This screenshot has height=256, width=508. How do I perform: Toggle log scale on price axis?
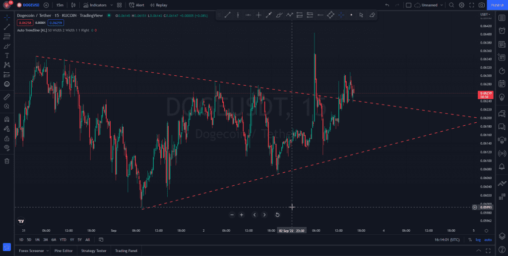pyautogui.click(x=478, y=240)
